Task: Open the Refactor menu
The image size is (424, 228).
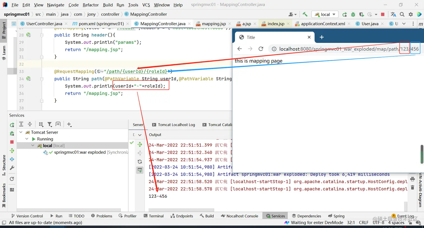Action: point(91,5)
